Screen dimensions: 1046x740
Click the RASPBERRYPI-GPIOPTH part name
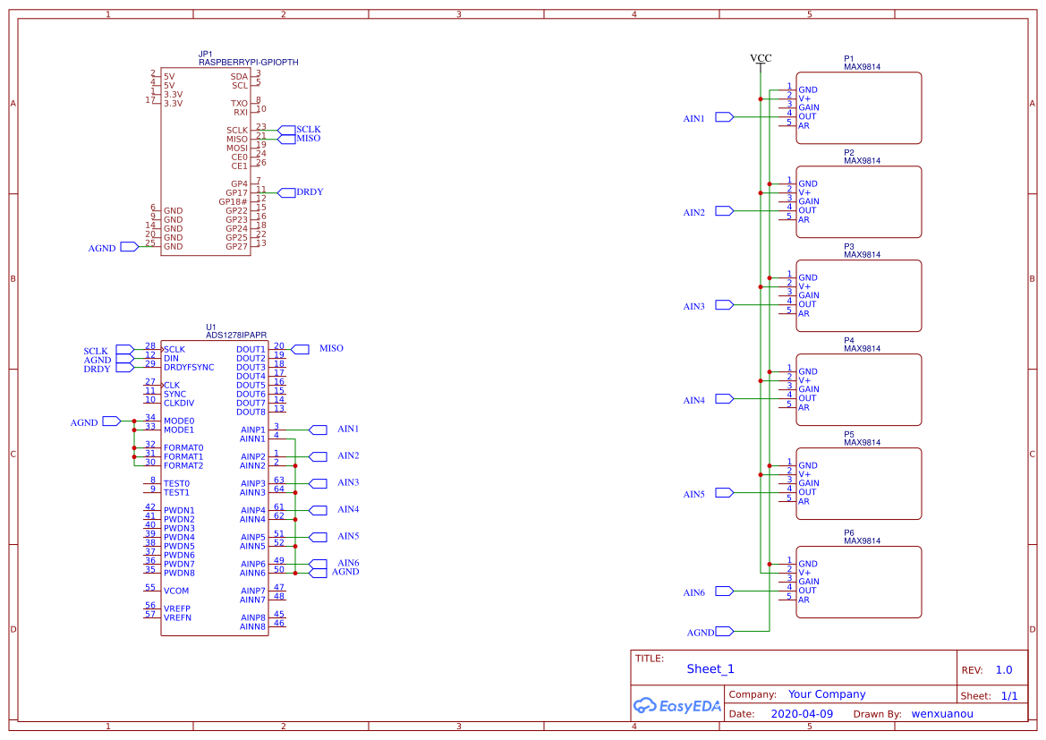point(248,62)
